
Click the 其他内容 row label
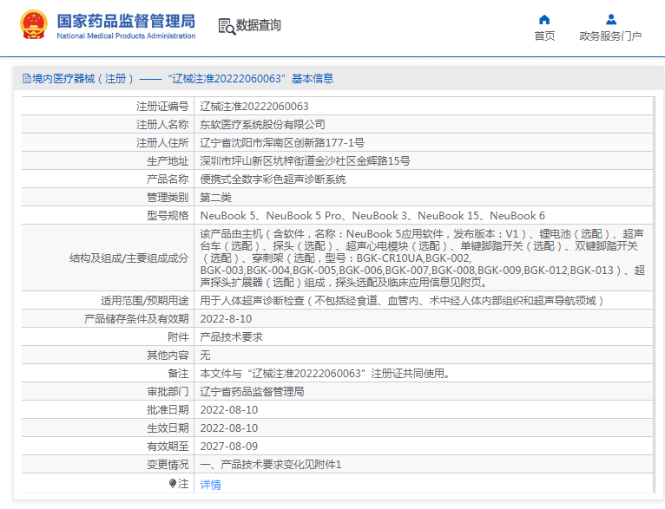[168, 356]
